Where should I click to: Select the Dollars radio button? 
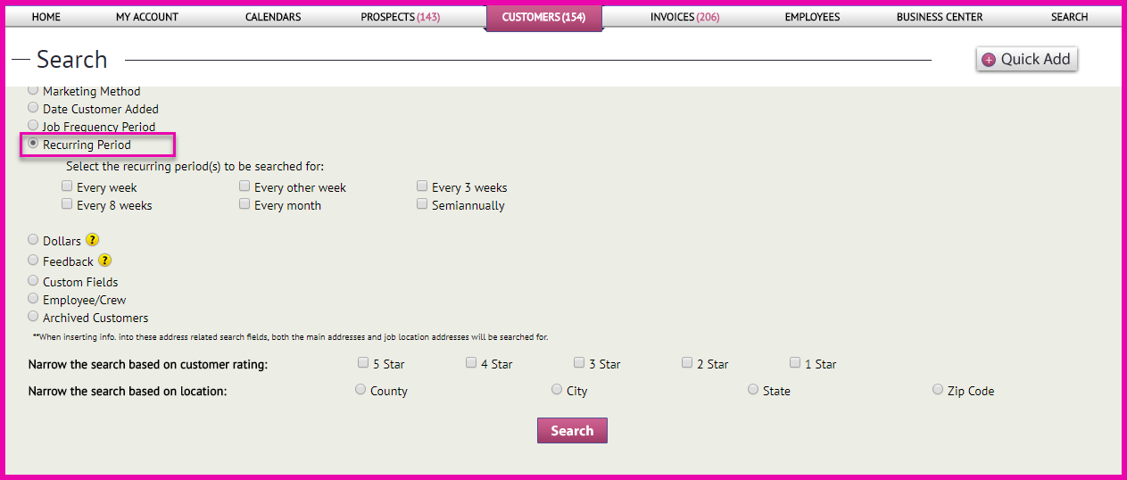tap(33, 239)
